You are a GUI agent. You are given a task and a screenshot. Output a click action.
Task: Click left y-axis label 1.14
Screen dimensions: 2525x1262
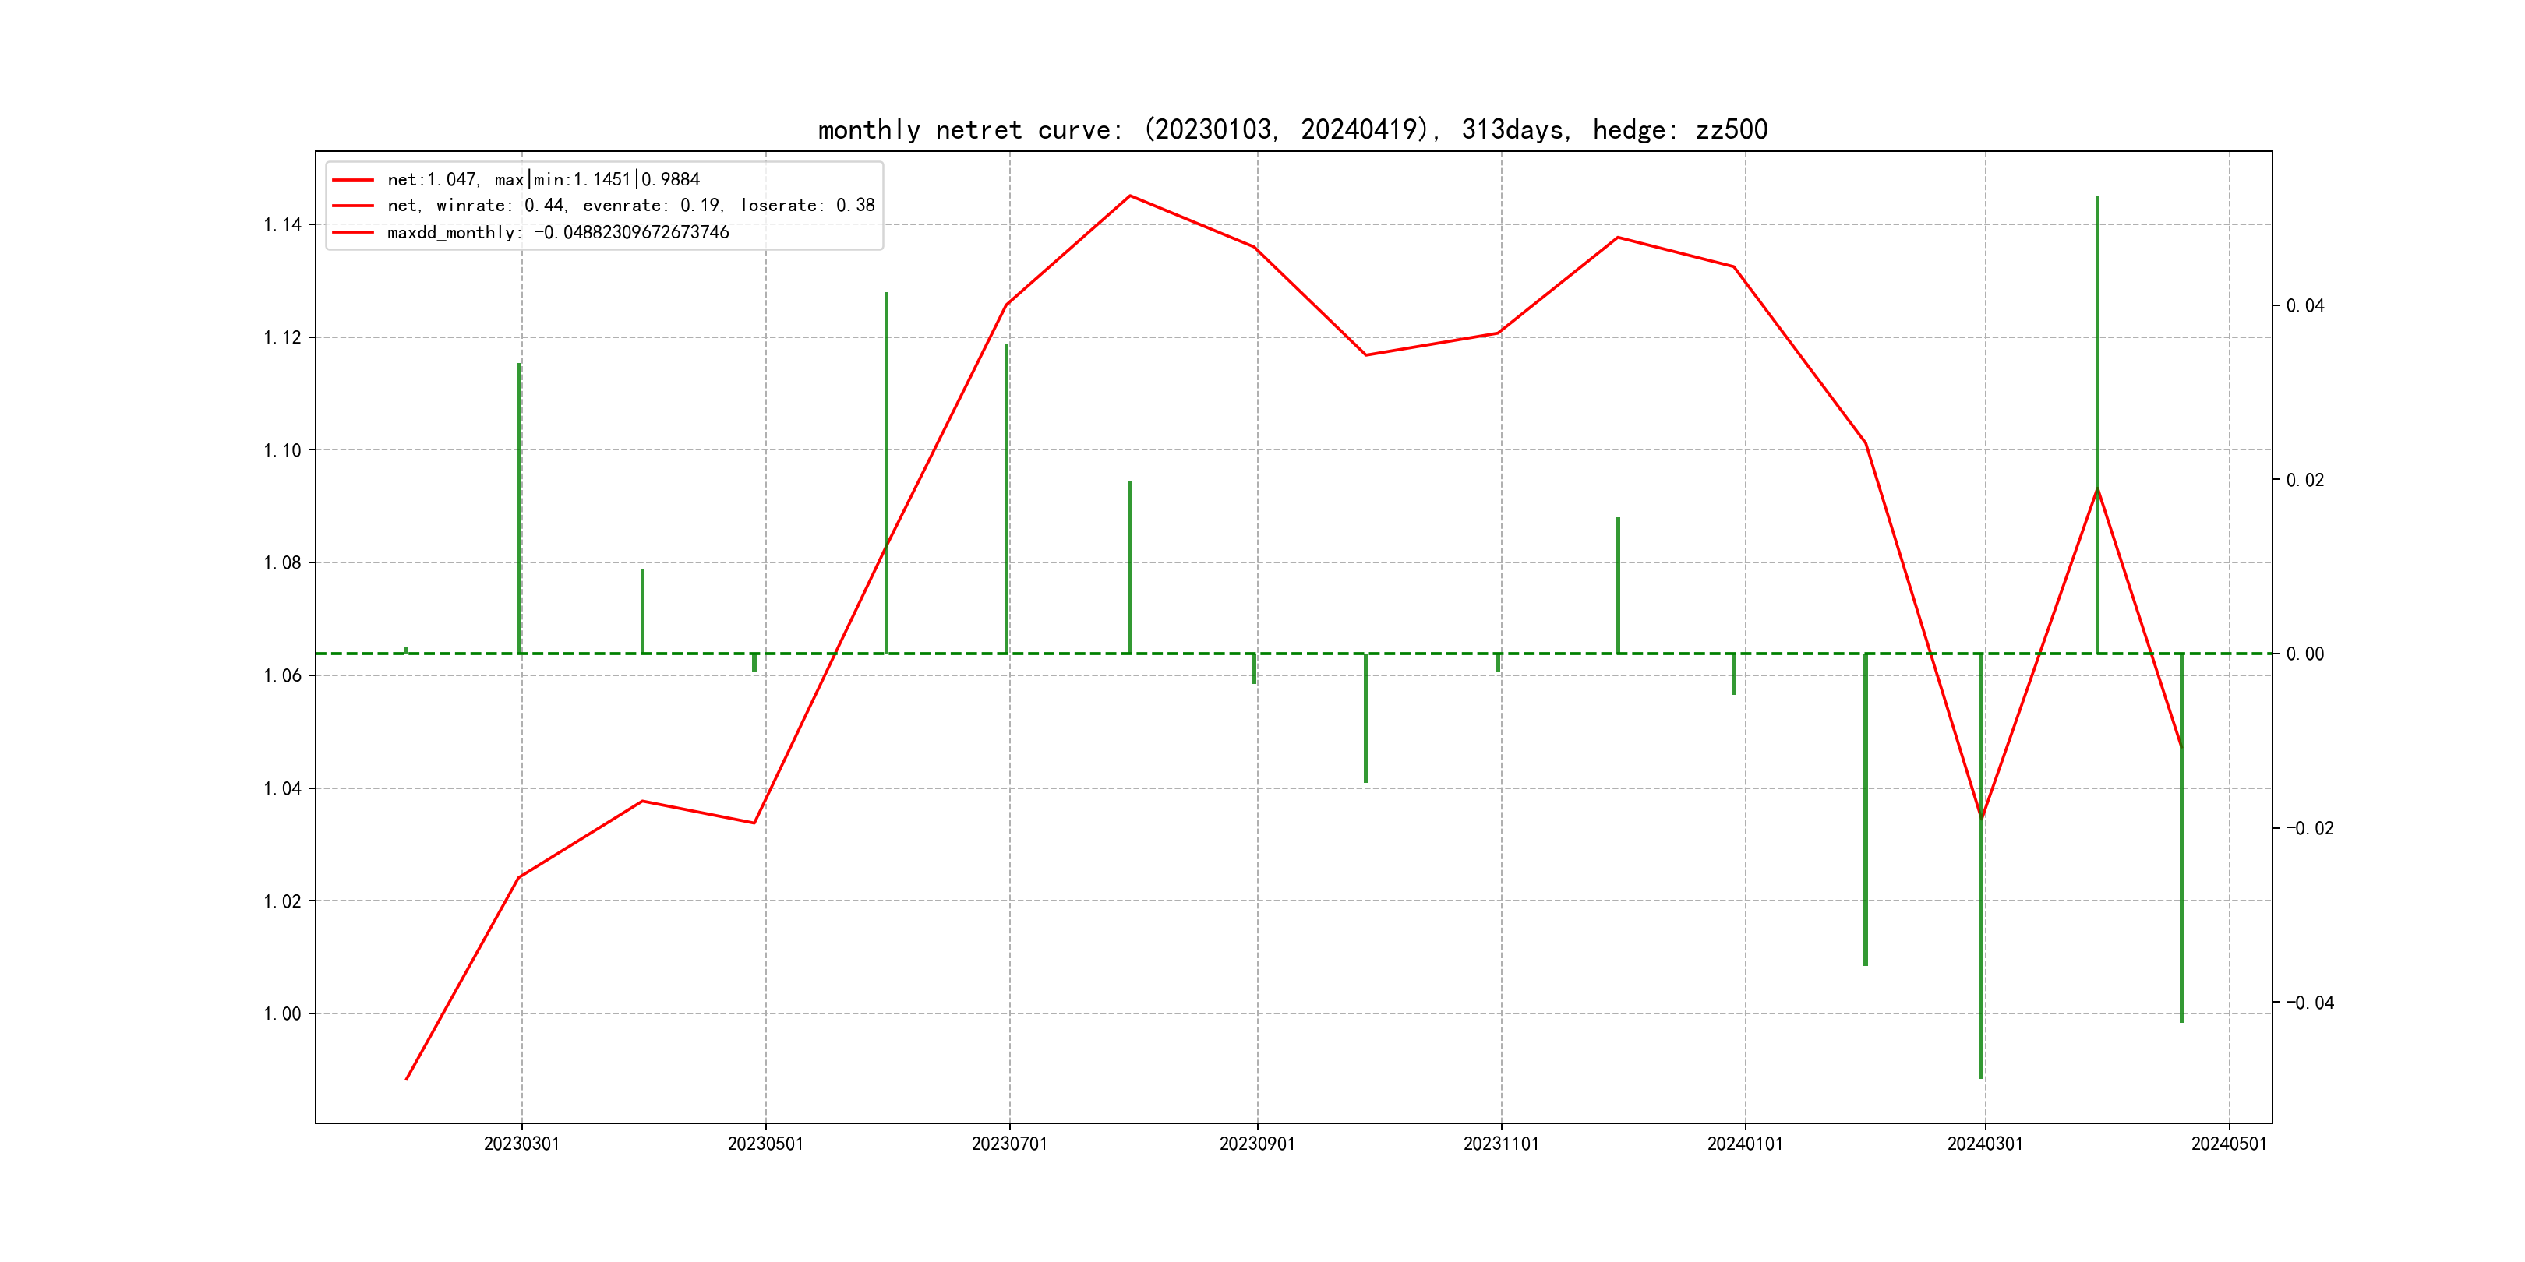[282, 224]
